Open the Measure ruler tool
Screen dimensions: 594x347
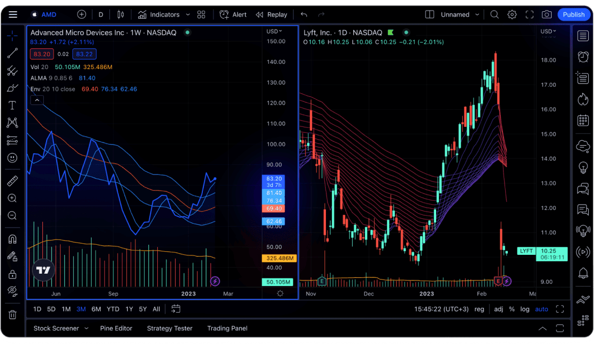click(12, 180)
